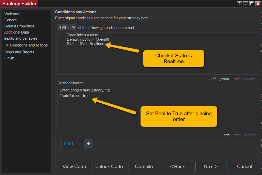The image size is (262, 175).
Task: Click the help question mark icon
Action: (239, 4)
